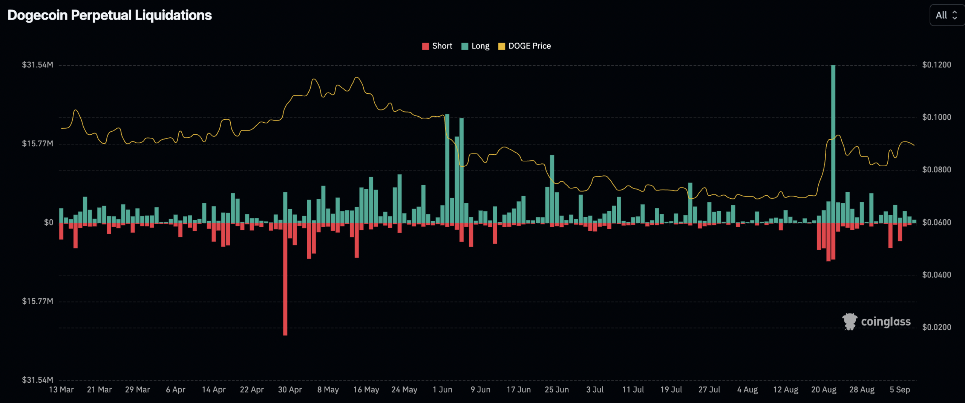Click the Dogecoin Perpetual Liquidations title
This screenshot has height=403, width=965.
110,15
